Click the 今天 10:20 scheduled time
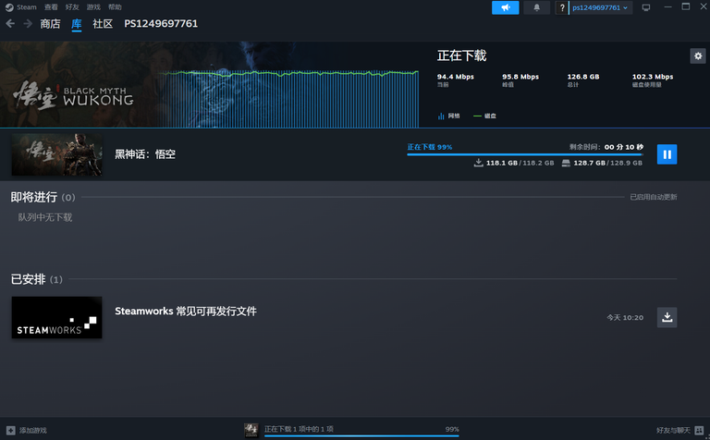The image size is (710, 440). pyautogui.click(x=625, y=318)
